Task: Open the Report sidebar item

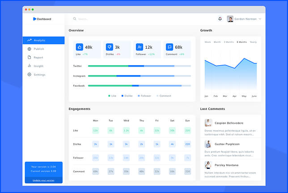Action: point(38,57)
